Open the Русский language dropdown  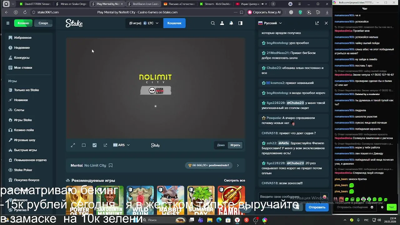click(x=270, y=23)
